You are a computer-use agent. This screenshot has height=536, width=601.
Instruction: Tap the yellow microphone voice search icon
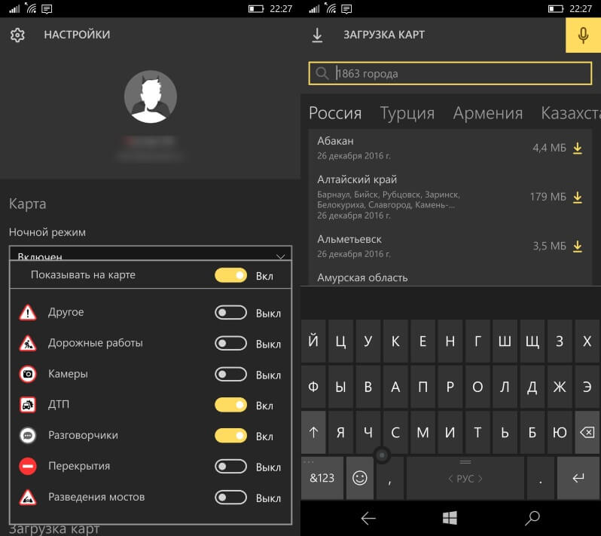pos(583,35)
